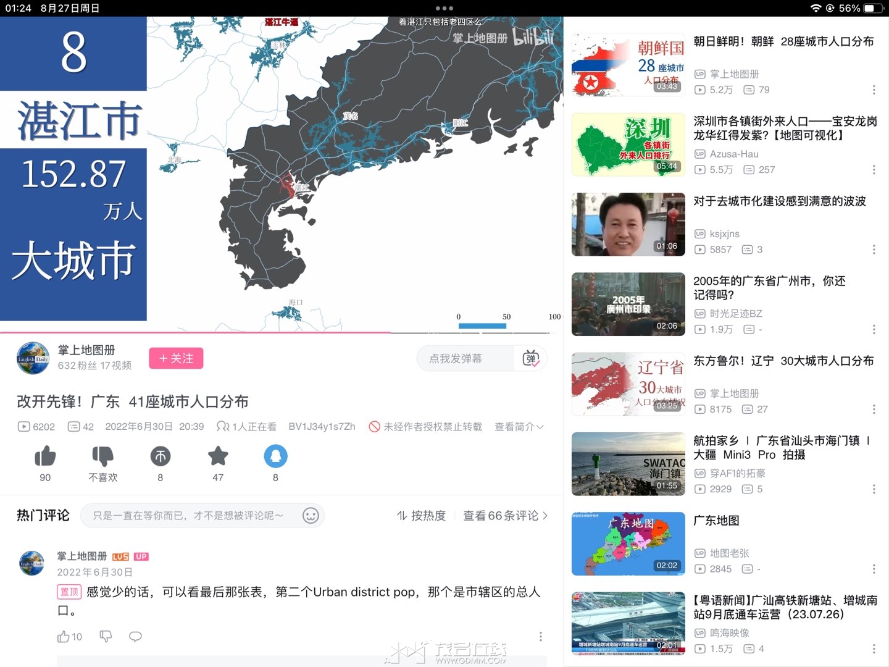889x667 pixels.
Task: Open more options for 2005年广州 video
Action: pos(874,329)
